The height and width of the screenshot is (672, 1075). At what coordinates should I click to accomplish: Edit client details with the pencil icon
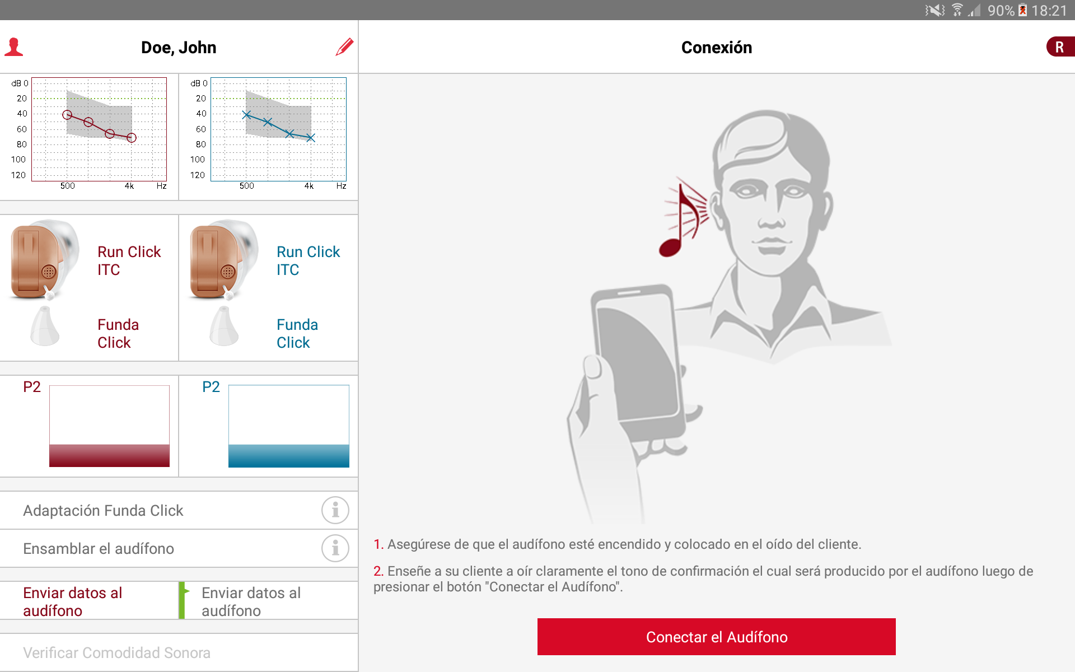tap(344, 47)
